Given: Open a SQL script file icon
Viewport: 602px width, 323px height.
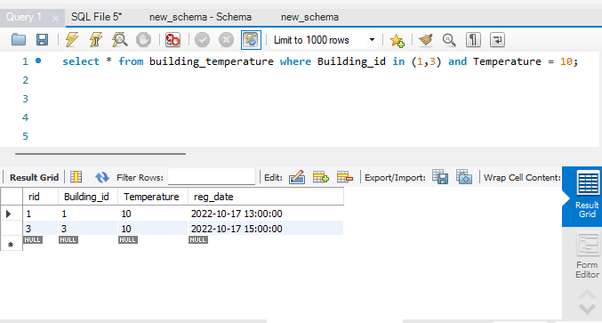Looking at the screenshot, I should click(x=19, y=39).
